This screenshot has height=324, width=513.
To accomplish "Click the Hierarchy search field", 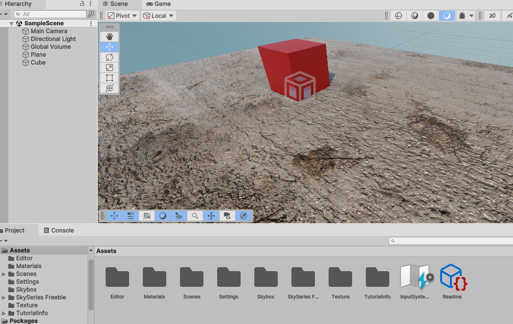I will coord(51,14).
